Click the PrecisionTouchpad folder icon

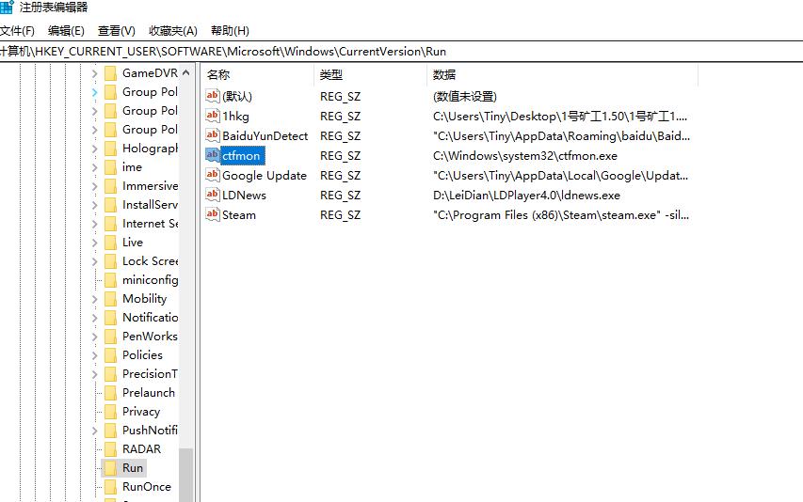(110, 374)
